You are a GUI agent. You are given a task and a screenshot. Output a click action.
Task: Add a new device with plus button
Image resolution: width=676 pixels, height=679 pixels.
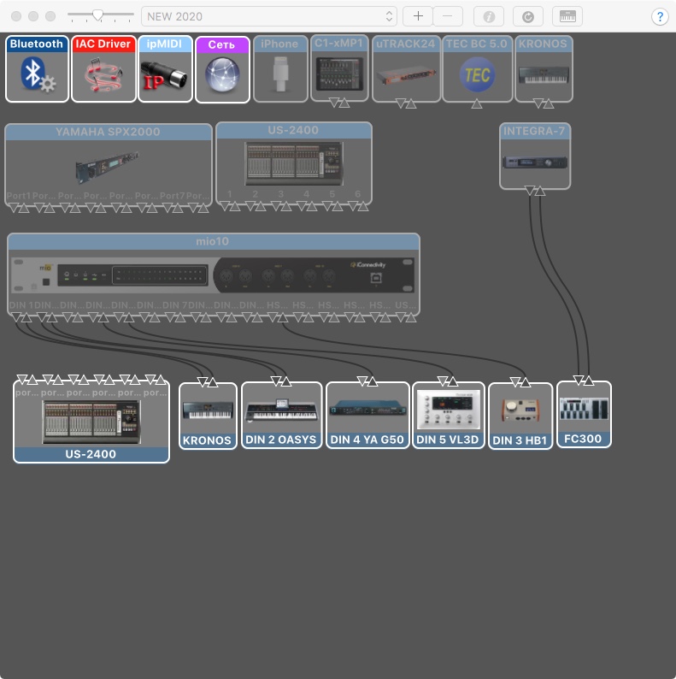tap(418, 16)
